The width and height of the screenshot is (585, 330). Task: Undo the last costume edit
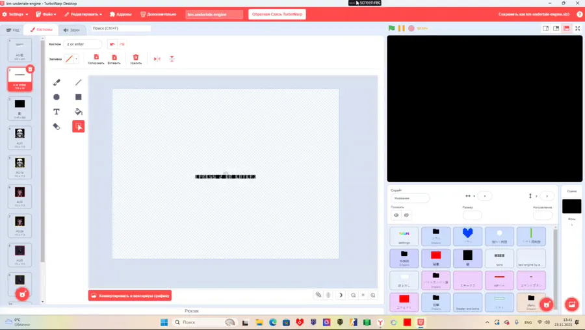pyautogui.click(x=112, y=44)
